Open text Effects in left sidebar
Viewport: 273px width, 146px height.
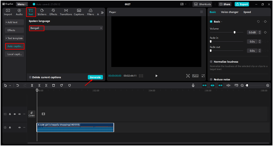(14, 30)
